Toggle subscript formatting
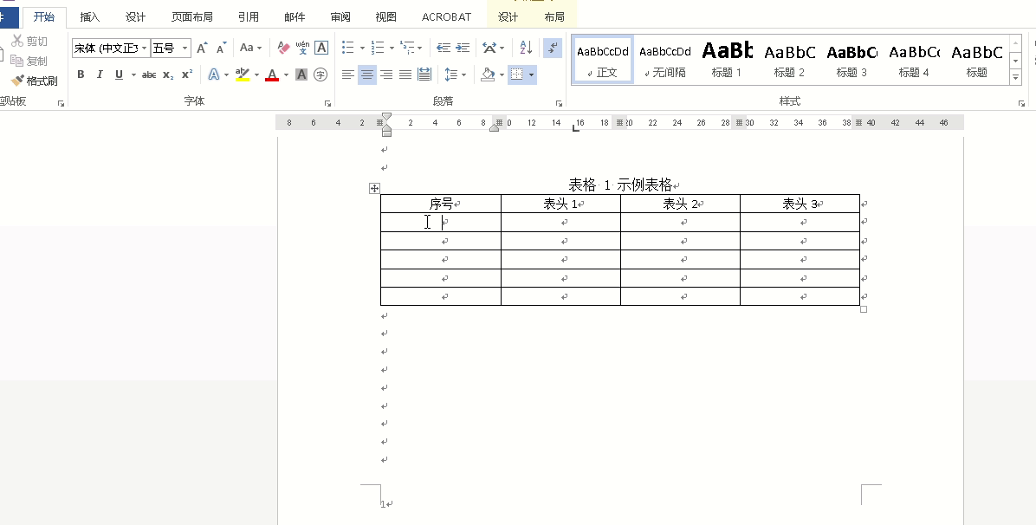 pos(168,75)
